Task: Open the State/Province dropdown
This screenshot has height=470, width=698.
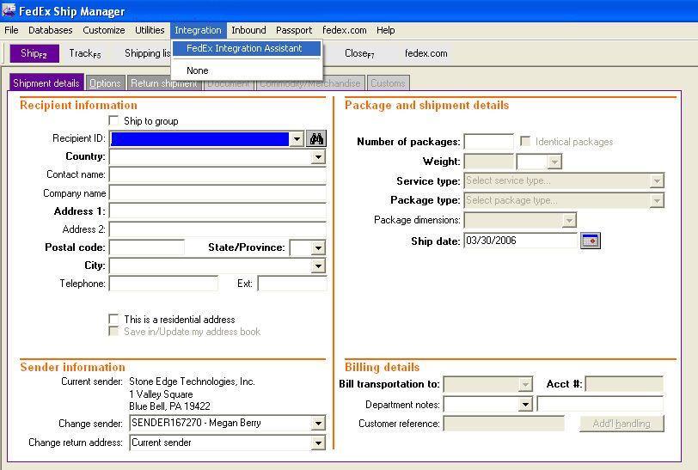Action: click(318, 248)
